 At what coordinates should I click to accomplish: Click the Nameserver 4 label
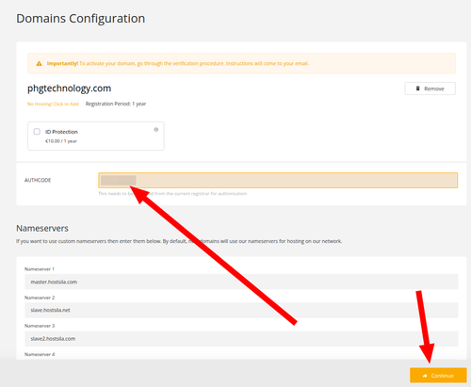pos(40,354)
